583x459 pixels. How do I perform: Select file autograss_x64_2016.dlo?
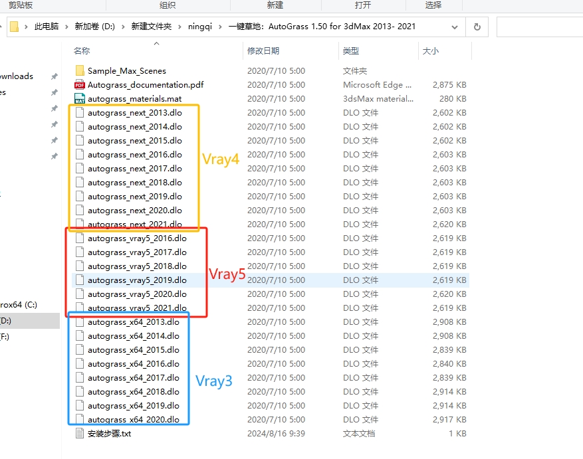pos(134,363)
